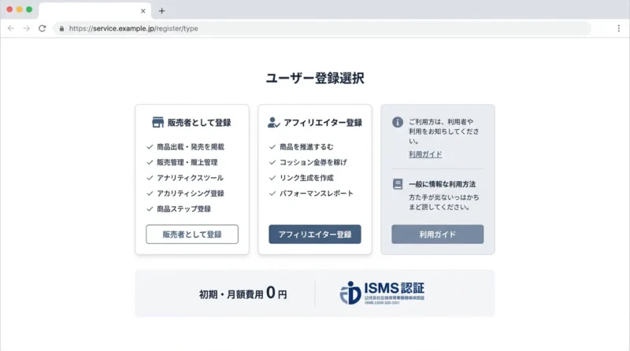Viewport: 630px width, 351px height.
Task: Click the gray 利用ガイド button
Action: pyautogui.click(x=438, y=235)
